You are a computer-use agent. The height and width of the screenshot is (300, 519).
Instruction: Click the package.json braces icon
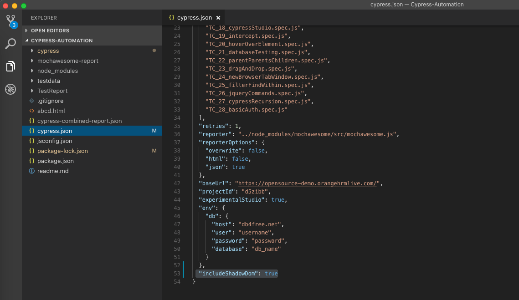(32, 161)
